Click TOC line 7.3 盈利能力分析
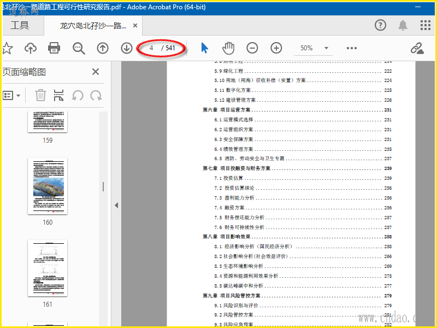Viewport: 437px width, 328px height. tap(303, 198)
